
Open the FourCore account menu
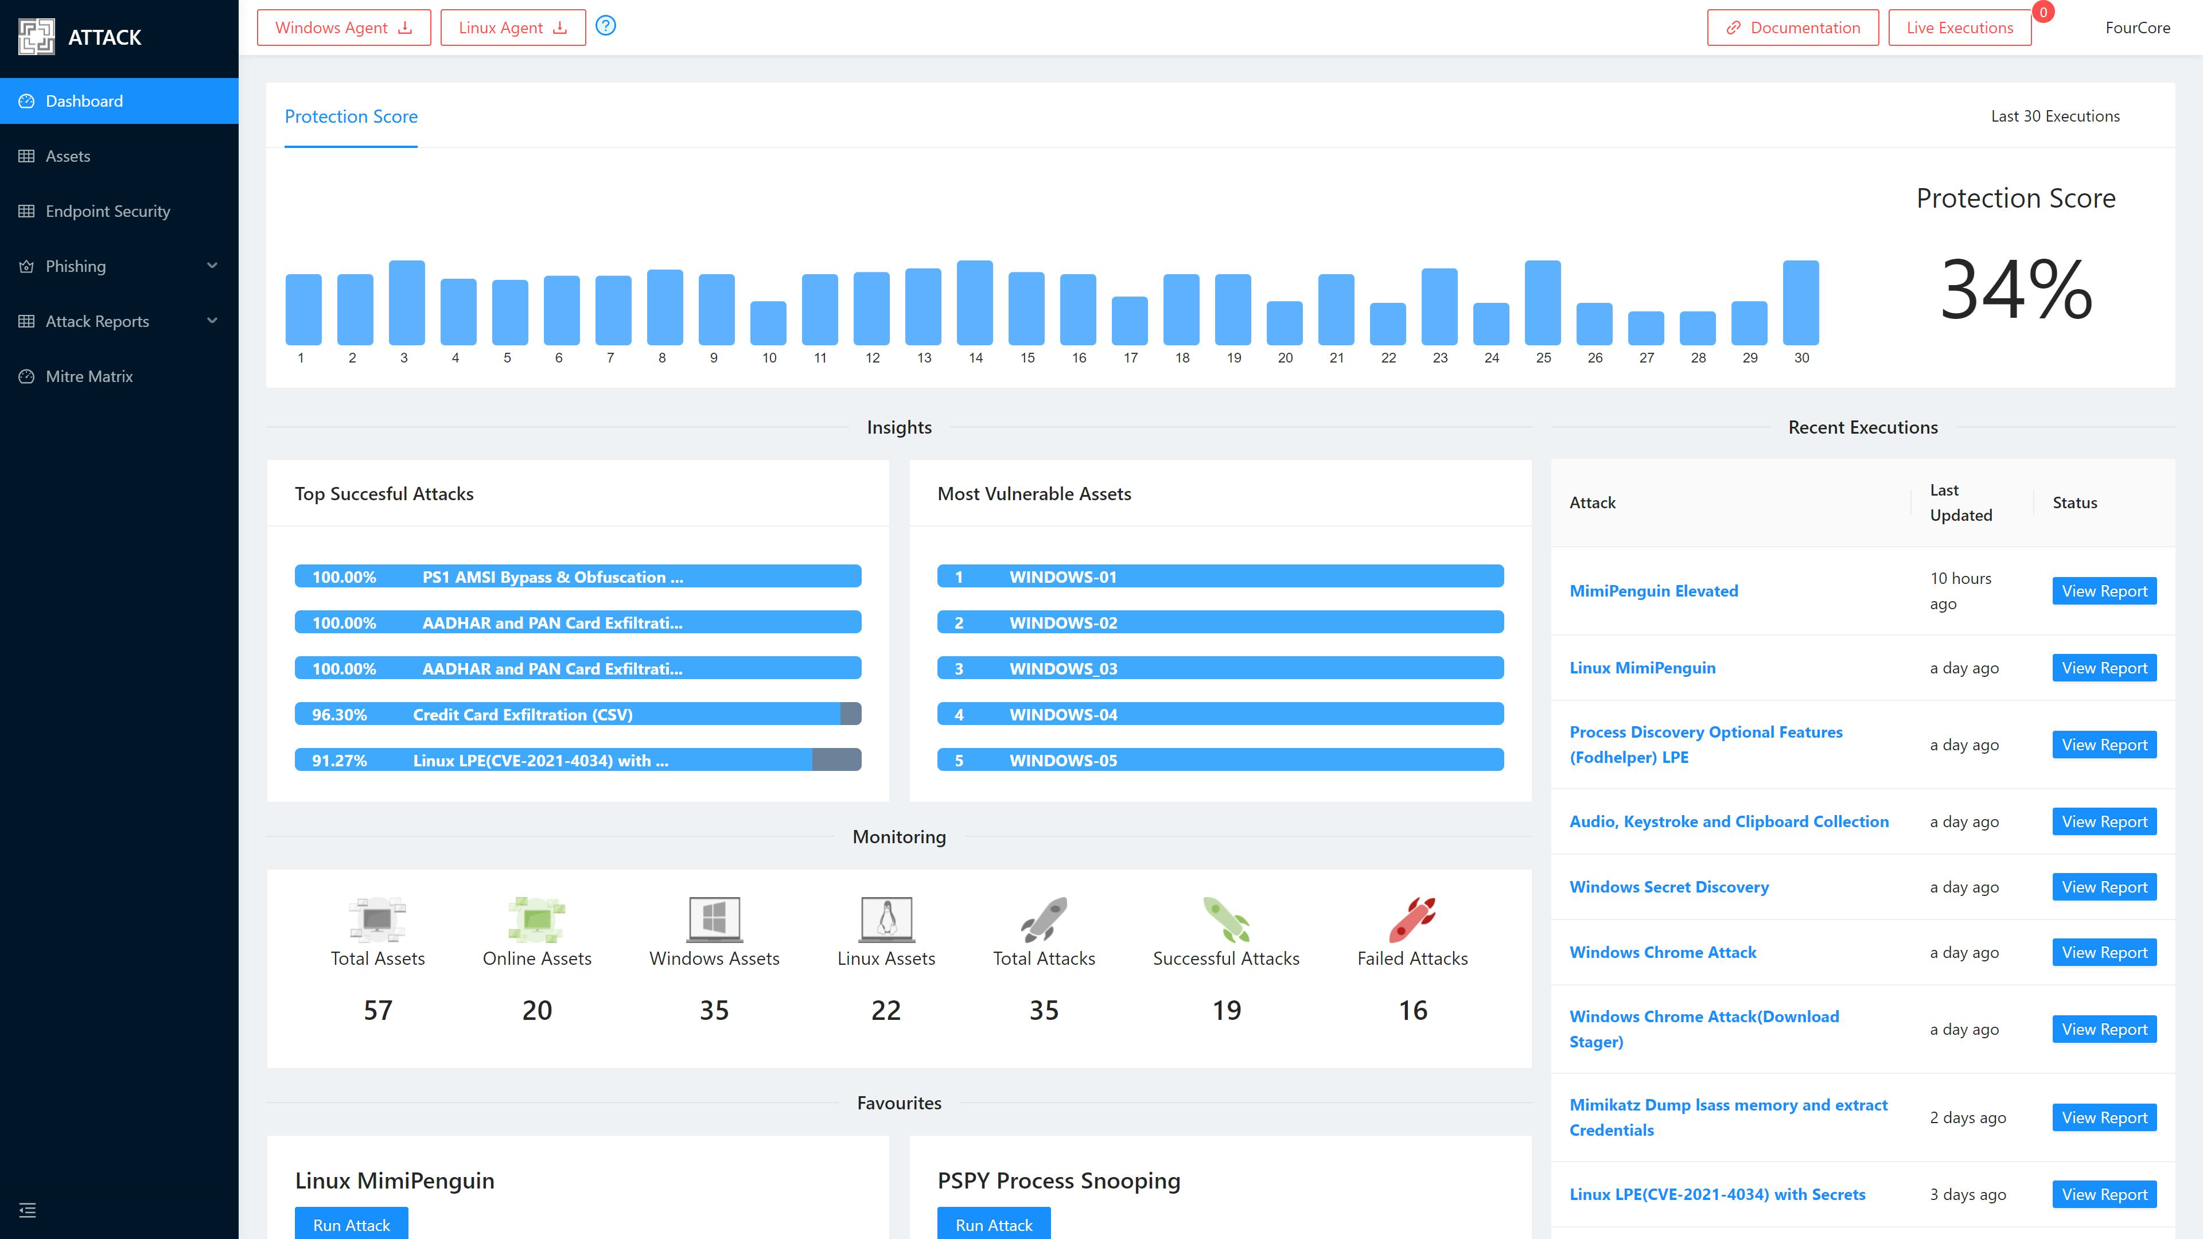point(2138,28)
